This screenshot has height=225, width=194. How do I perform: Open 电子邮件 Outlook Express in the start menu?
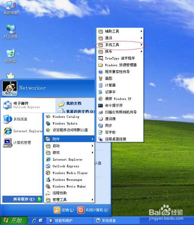coord(21,105)
